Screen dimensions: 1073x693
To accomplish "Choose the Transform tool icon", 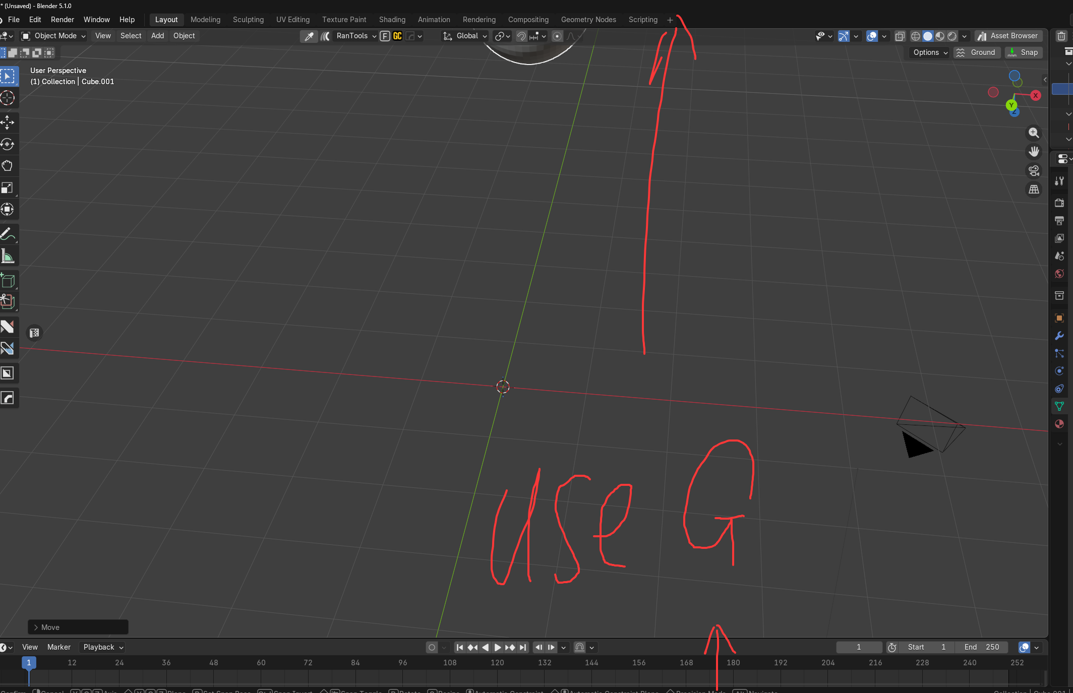I will point(8,209).
